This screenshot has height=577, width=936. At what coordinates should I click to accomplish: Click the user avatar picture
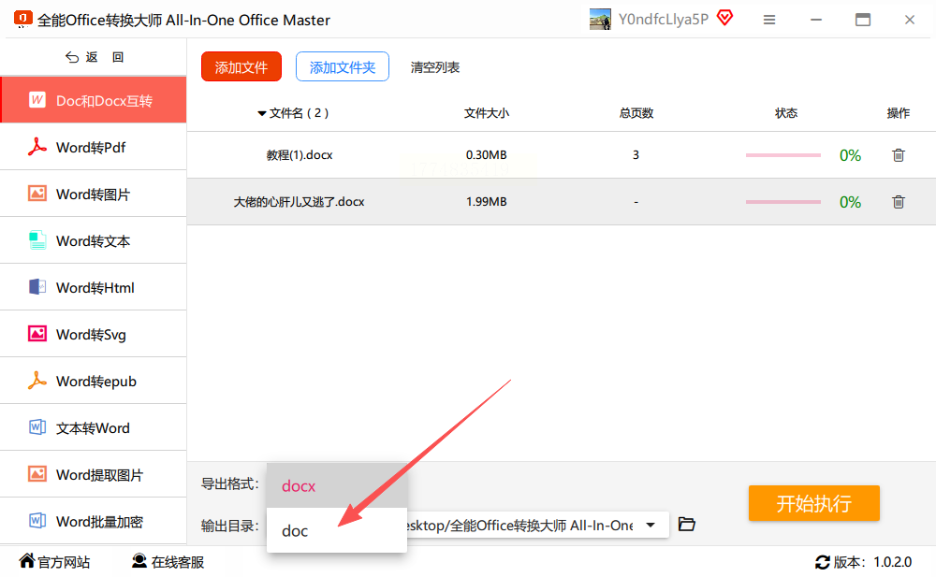click(600, 19)
